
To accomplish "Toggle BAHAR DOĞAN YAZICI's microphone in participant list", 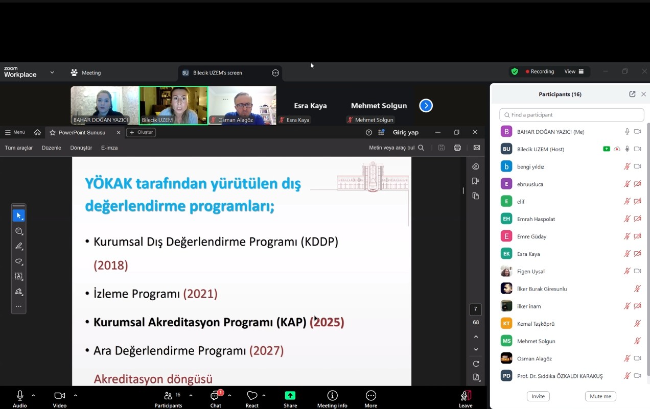I will 627,132.
